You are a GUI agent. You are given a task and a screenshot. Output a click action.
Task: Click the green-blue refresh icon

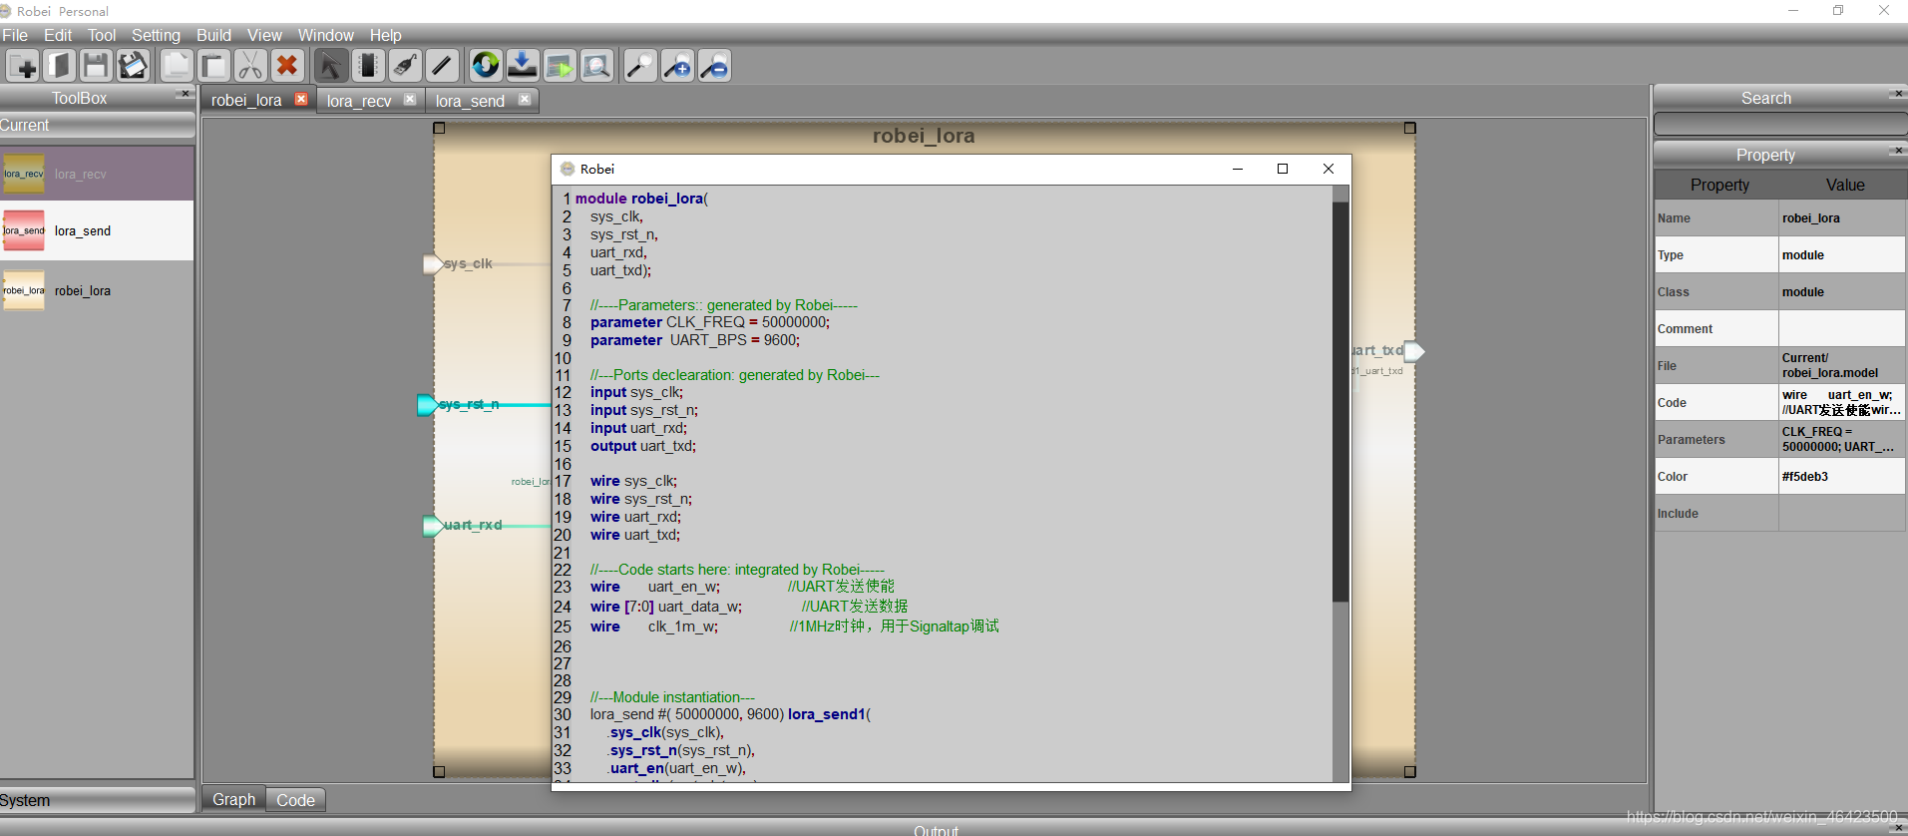[x=486, y=66]
